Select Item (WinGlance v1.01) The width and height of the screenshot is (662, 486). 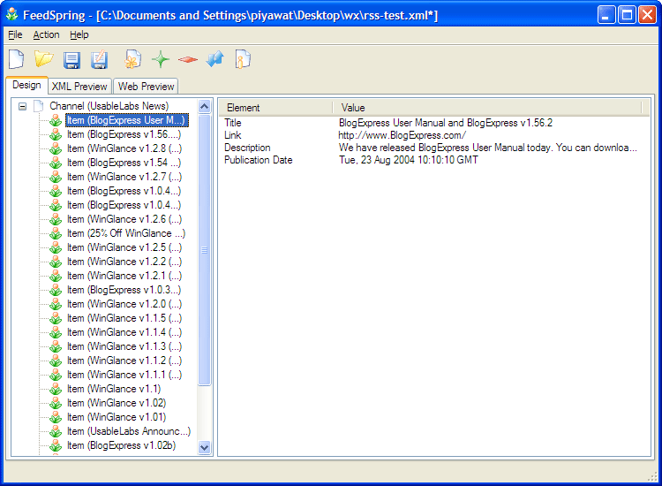[x=117, y=417]
